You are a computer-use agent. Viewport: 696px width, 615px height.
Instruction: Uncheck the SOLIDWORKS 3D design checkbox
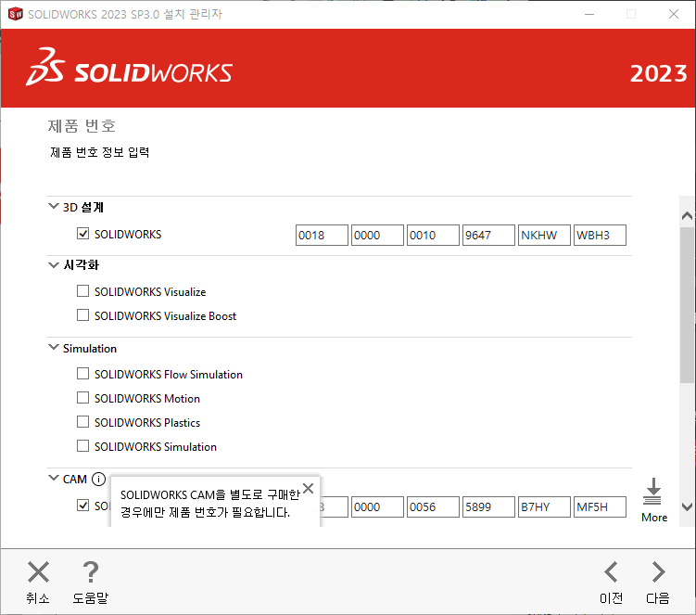pyautogui.click(x=83, y=234)
